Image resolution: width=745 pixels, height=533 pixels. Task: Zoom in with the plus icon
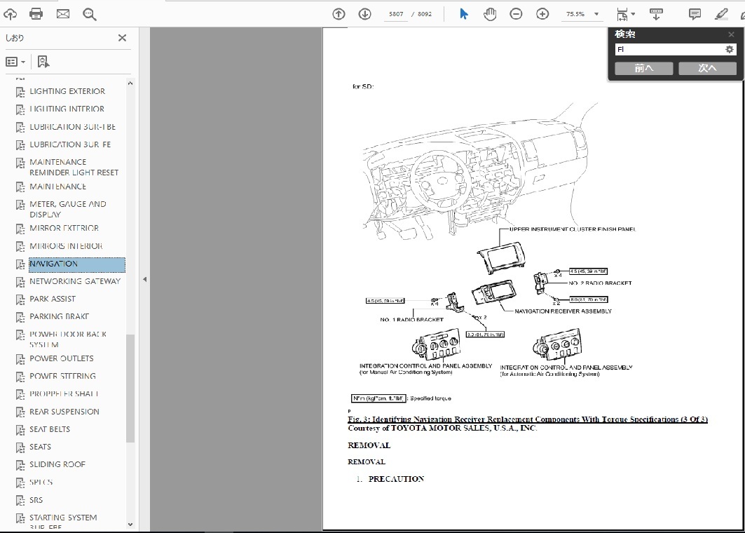click(x=542, y=14)
